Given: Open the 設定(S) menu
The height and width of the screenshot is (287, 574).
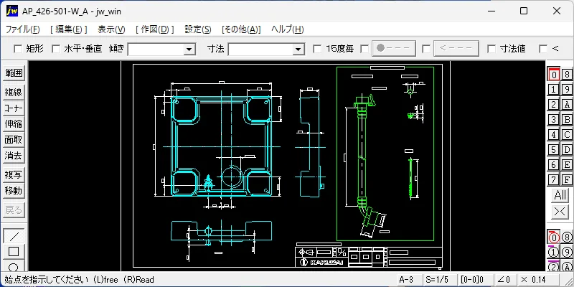Looking at the screenshot, I should click(198, 29).
